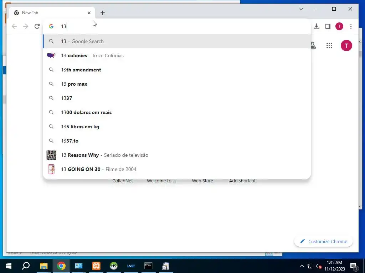Open the Google apps grid
Image resolution: width=365 pixels, height=273 pixels.
(329, 45)
